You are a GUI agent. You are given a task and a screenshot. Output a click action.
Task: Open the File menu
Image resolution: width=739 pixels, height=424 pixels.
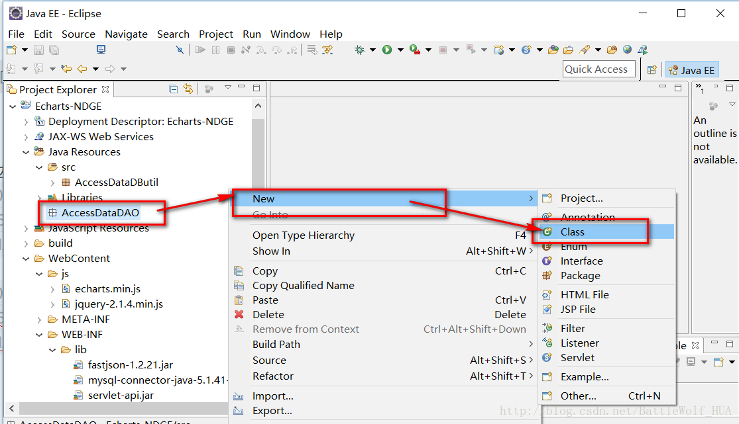click(16, 34)
